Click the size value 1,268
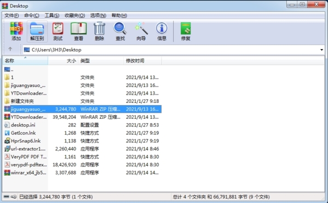The height and width of the screenshot is (203, 328). 70,133
